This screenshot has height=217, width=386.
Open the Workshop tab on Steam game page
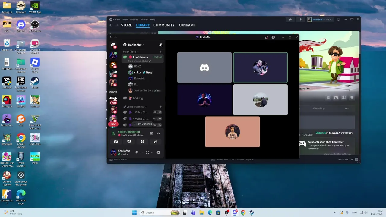[318, 108]
